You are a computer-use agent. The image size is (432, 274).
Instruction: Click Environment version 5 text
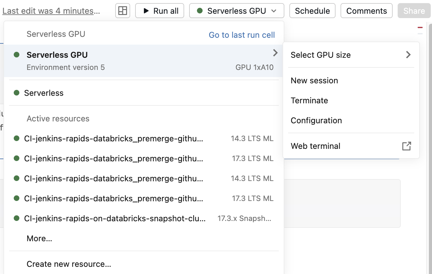pyautogui.click(x=66, y=67)
